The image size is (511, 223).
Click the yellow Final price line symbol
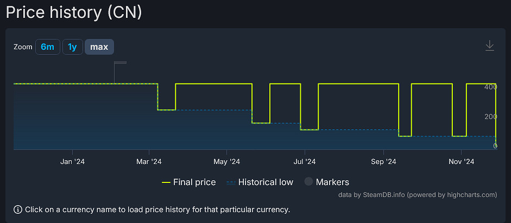[x=166, y=182]
